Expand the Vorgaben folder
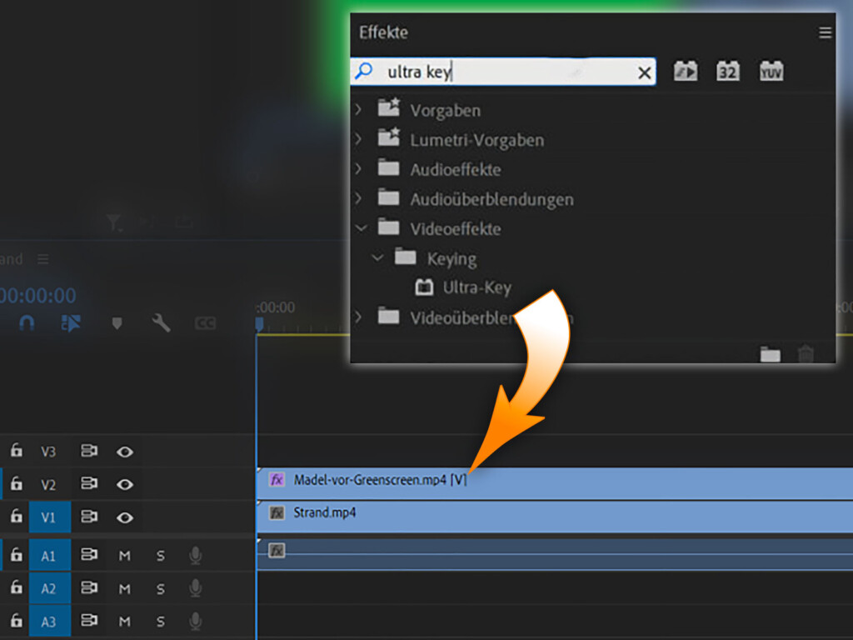The height and width of the screenshot is (640, 853). click(358, 109)
